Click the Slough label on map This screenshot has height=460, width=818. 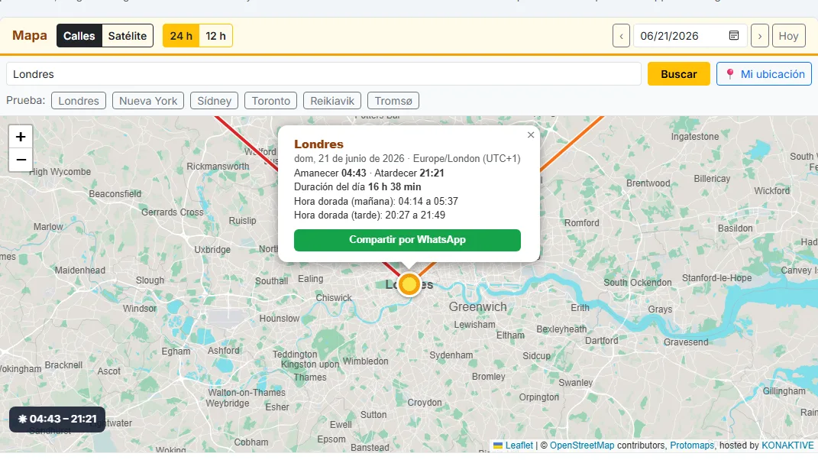(x=150, y=280)
